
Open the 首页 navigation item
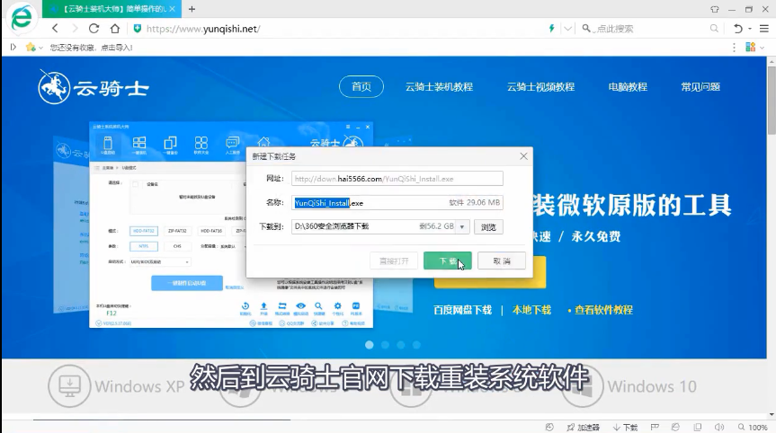[361, 86]
